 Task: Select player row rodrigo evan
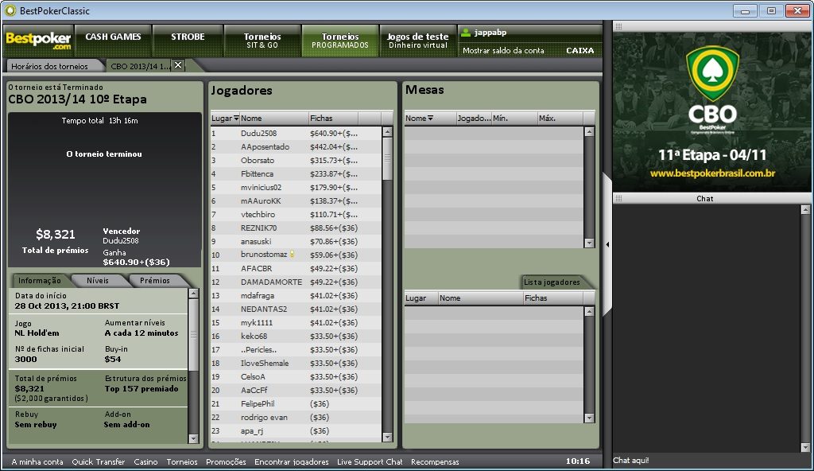(296, 417)
